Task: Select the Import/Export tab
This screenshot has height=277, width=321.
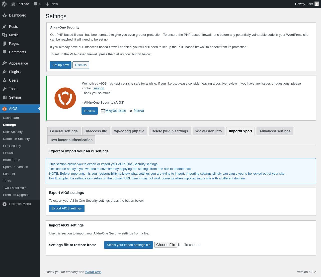Action: [x=240, y=131]
